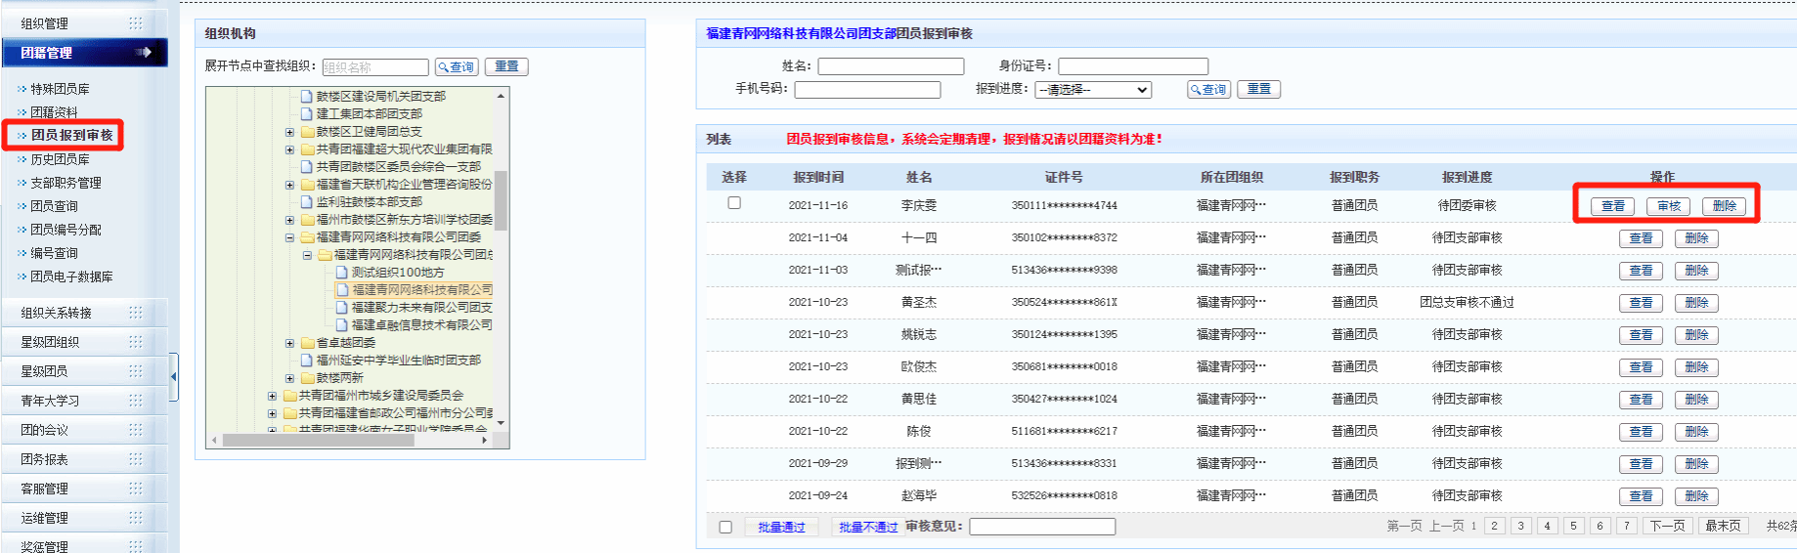Click document icon beside 测试组织100地方
The width and height of the screenshot is (1797, 553).
point(342,273)
